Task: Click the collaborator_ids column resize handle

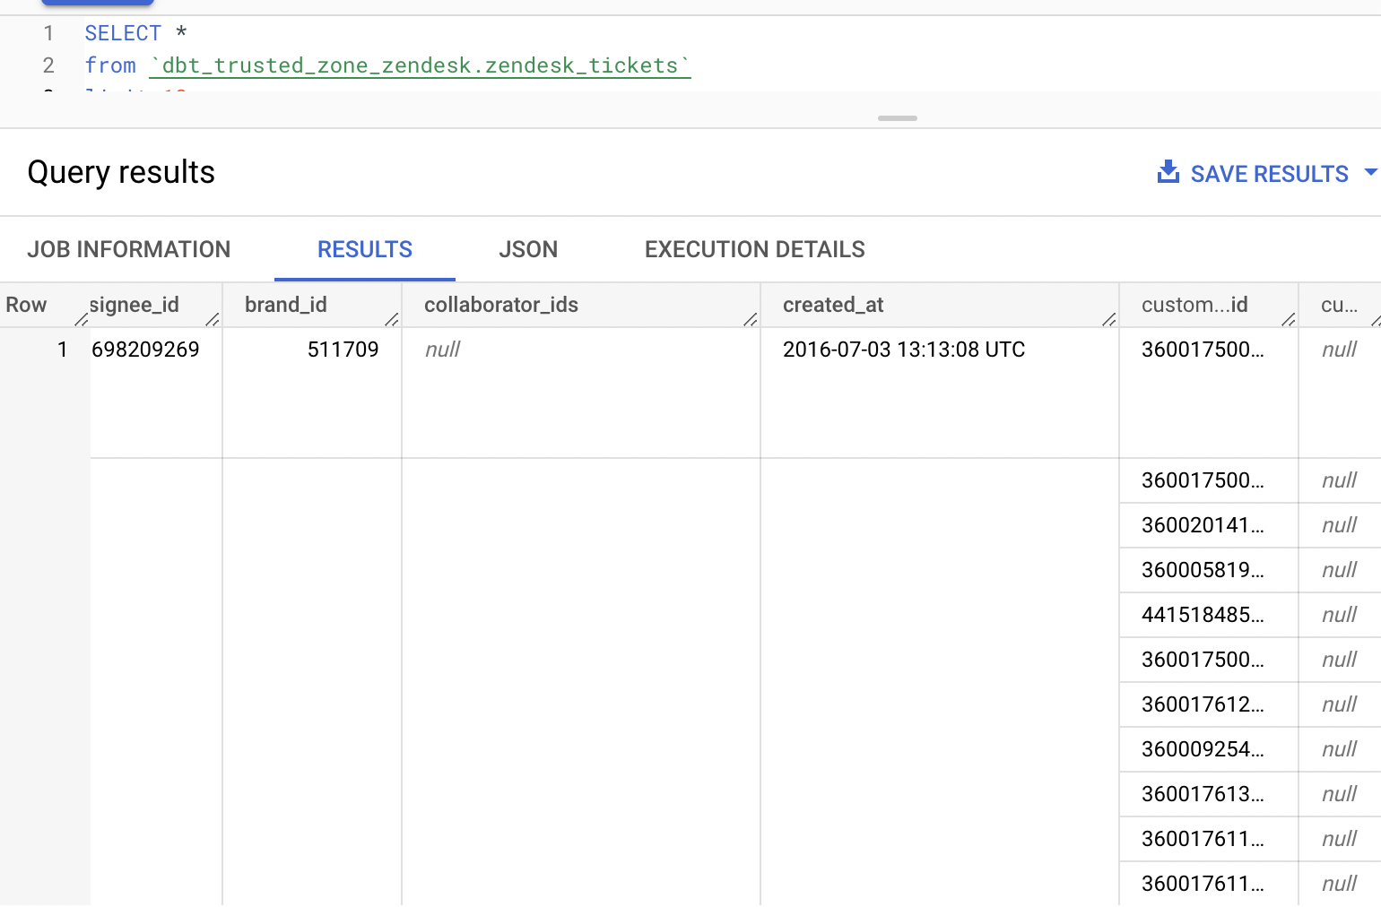Action: (x=751, y=319)
